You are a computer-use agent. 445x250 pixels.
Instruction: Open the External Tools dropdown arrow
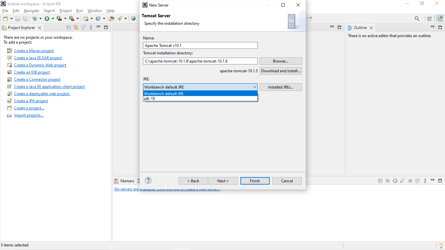coord(78,19)
